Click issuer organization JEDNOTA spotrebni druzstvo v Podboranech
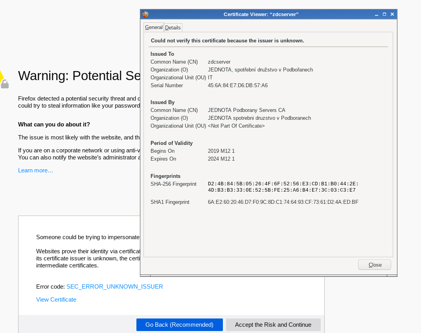 point(259,118)
